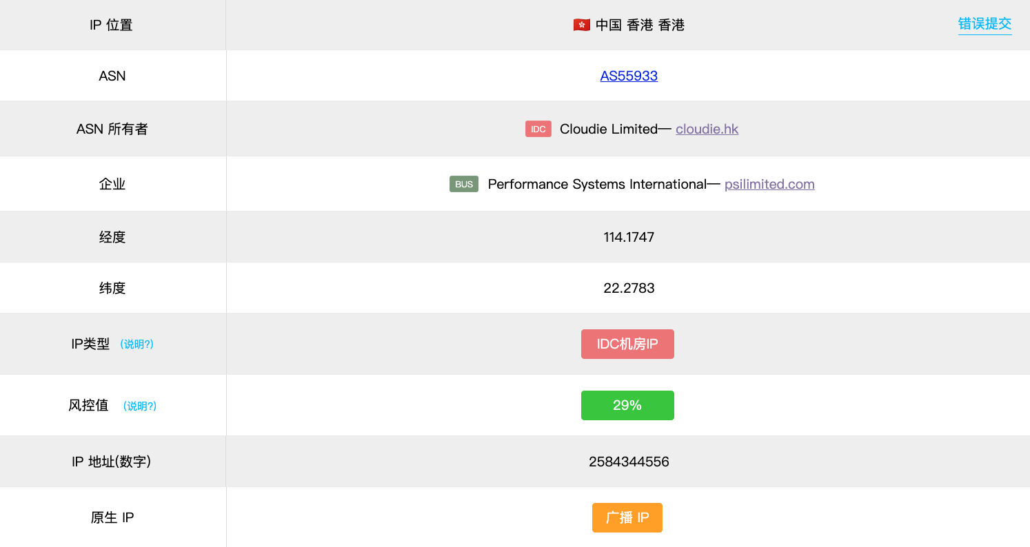Screen dimensions: 1030x547
Task: Click the red IDC badge icon
Action: coord(538,129)
